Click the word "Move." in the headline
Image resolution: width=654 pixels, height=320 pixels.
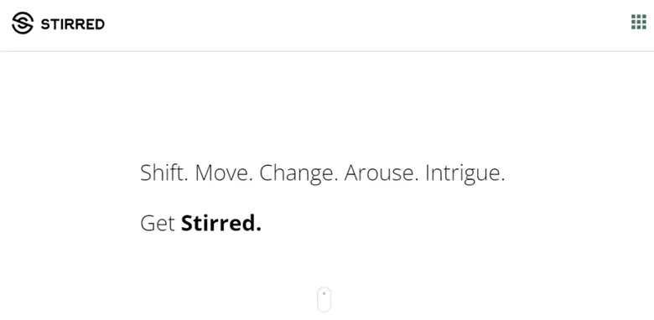pyautogui.click(x=224, y=173)
